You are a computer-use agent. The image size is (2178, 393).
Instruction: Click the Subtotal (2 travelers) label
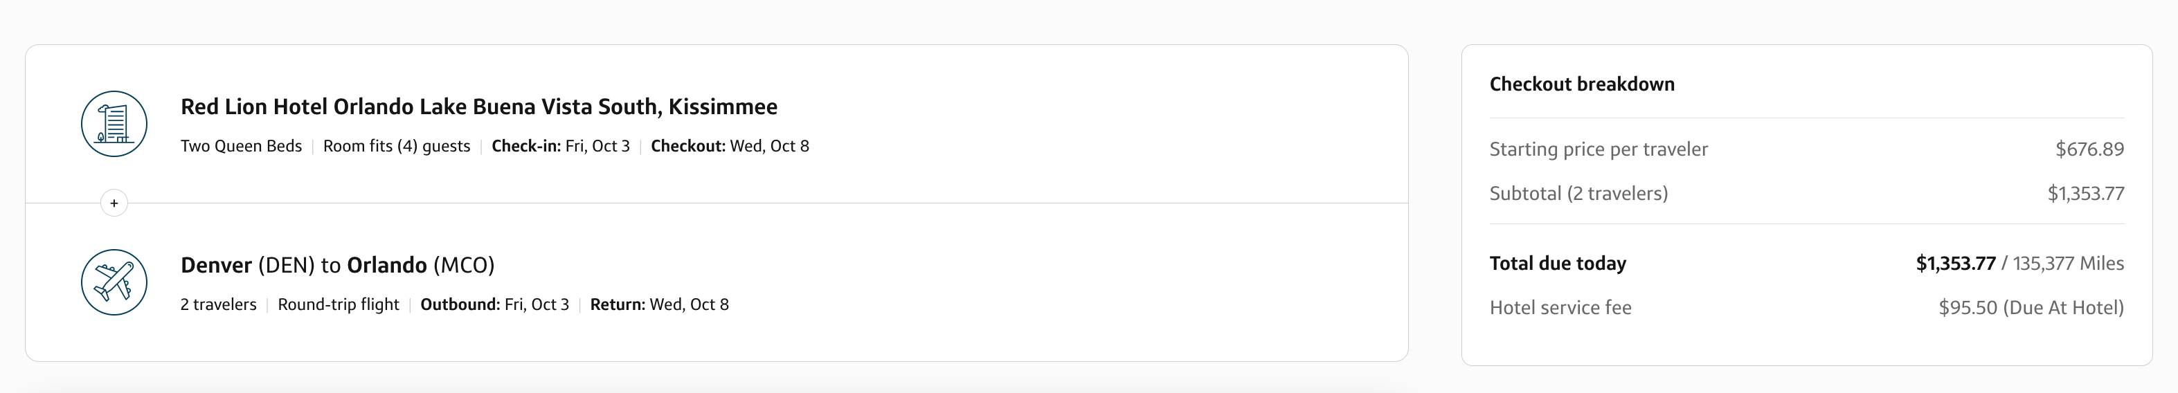coord(1578,194)
